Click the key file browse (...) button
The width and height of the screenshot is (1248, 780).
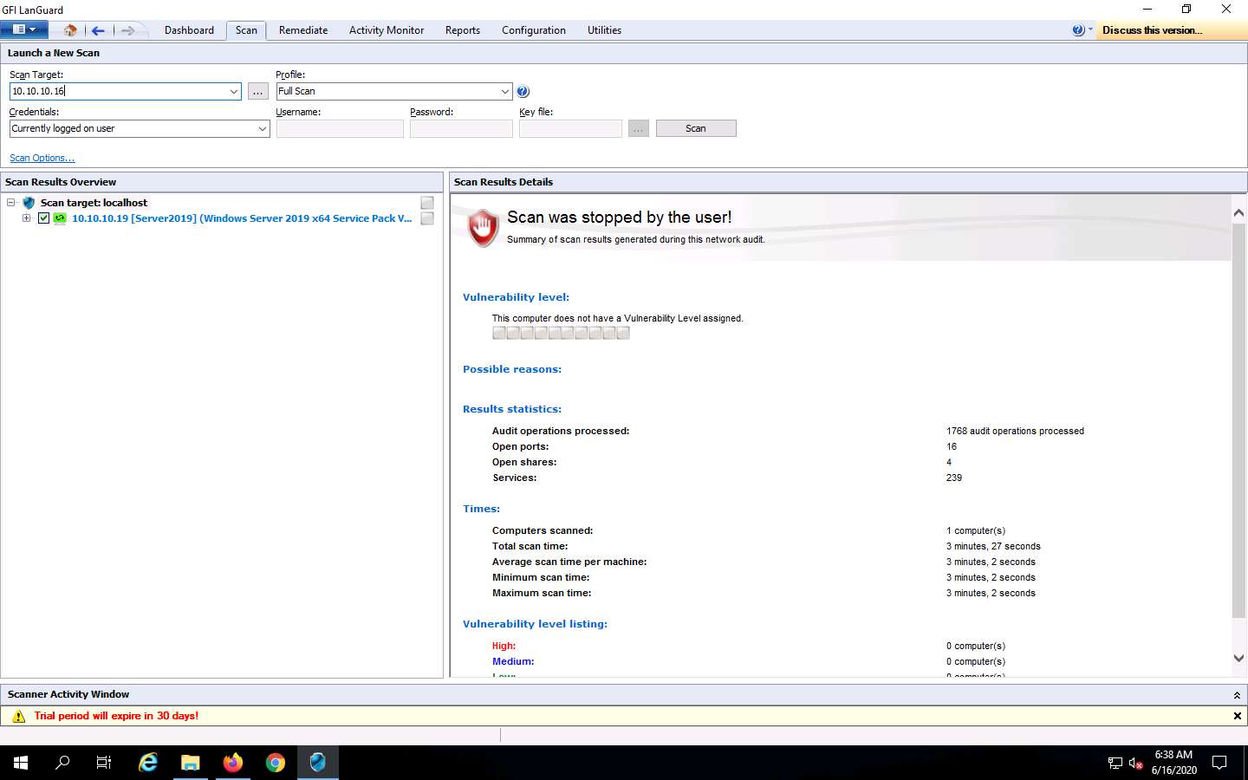click(639, 128)
